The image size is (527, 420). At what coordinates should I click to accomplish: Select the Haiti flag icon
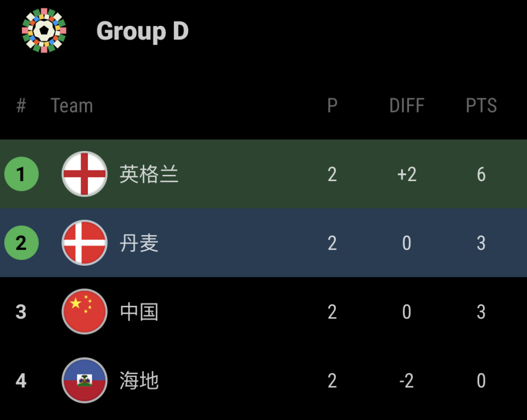pyautogui.click(x=85, y=380)
